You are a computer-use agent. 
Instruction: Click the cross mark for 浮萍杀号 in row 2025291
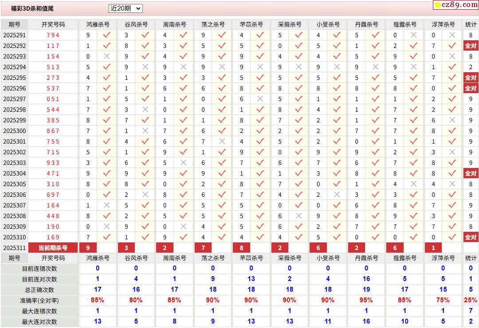452,35
